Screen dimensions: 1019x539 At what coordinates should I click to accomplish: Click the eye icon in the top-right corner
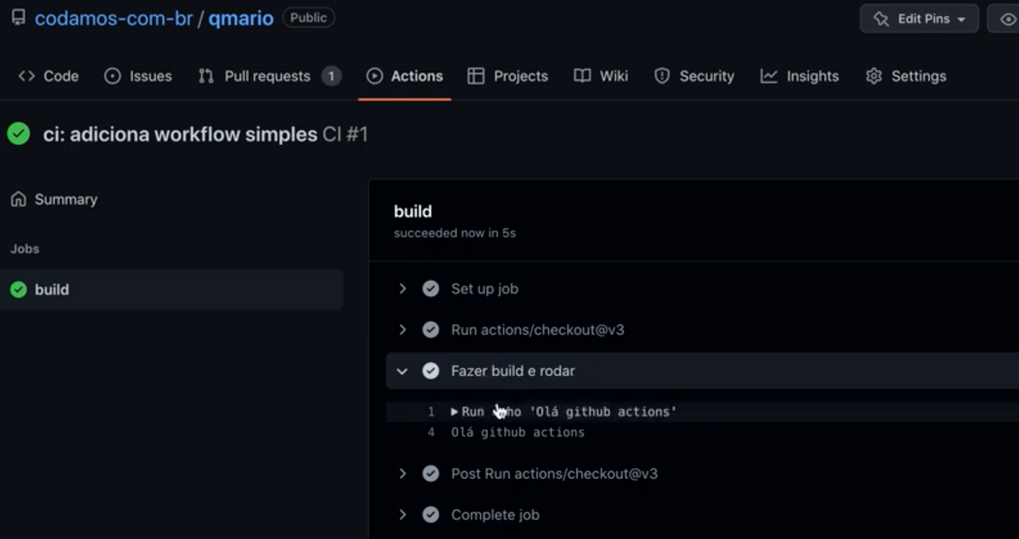[x=1008, y=18]
